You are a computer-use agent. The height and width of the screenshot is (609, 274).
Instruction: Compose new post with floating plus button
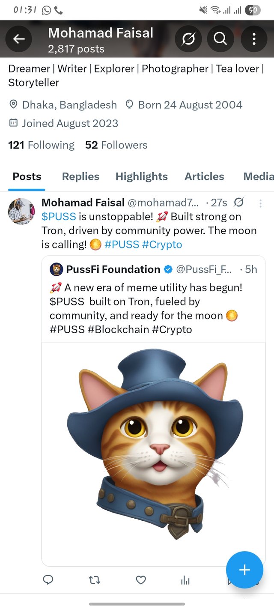tap(244, 570)
